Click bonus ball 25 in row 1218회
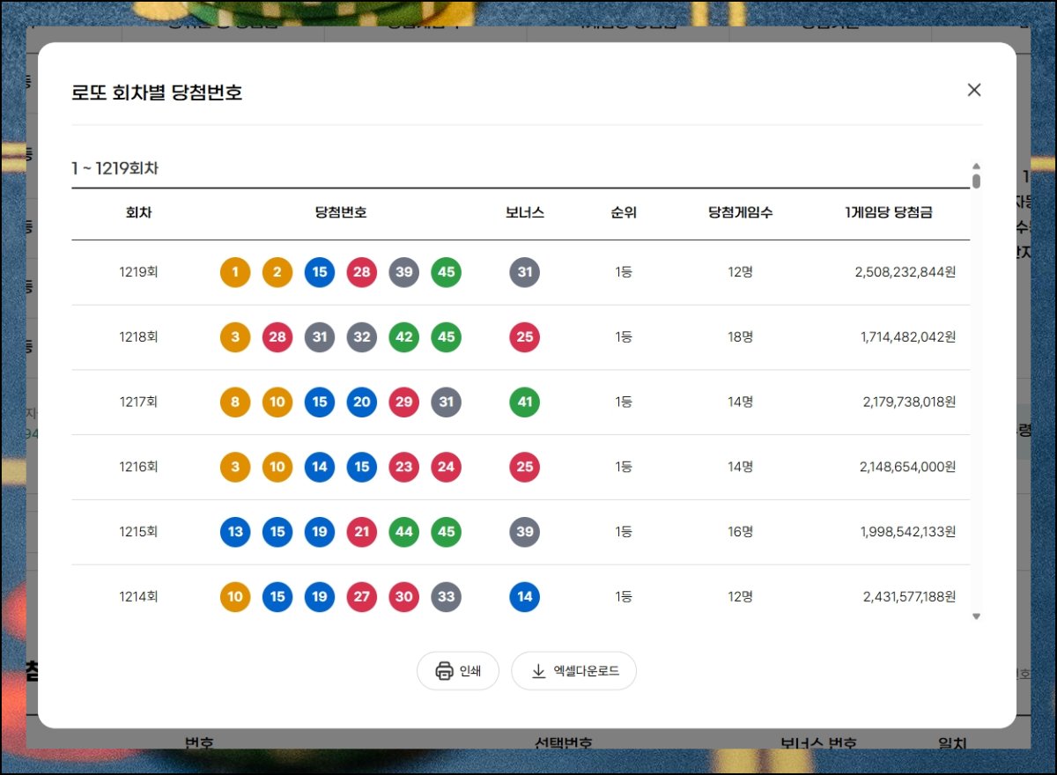1057x775 pixels. [525, 337]
